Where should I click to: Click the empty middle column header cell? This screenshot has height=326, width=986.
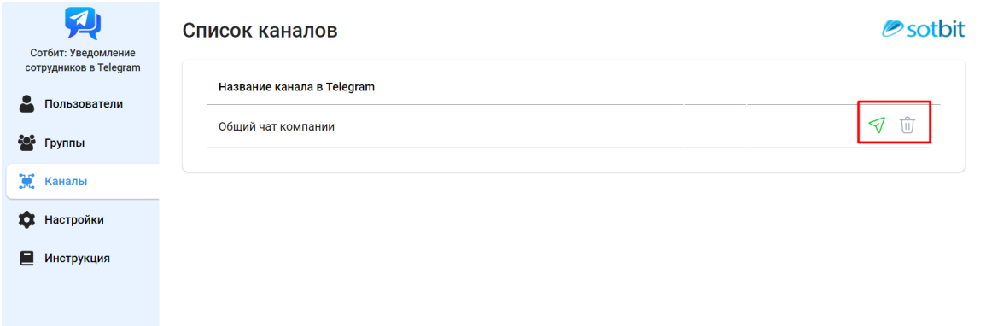[715, 87]
